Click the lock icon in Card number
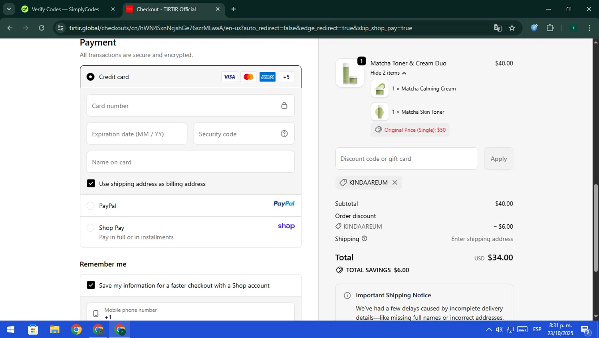Screen dimensions: 599x338 [284, 105]
